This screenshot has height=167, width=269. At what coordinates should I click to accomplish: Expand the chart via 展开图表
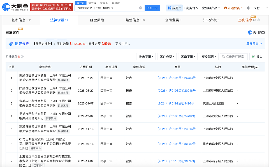click(x=254, y=44)
